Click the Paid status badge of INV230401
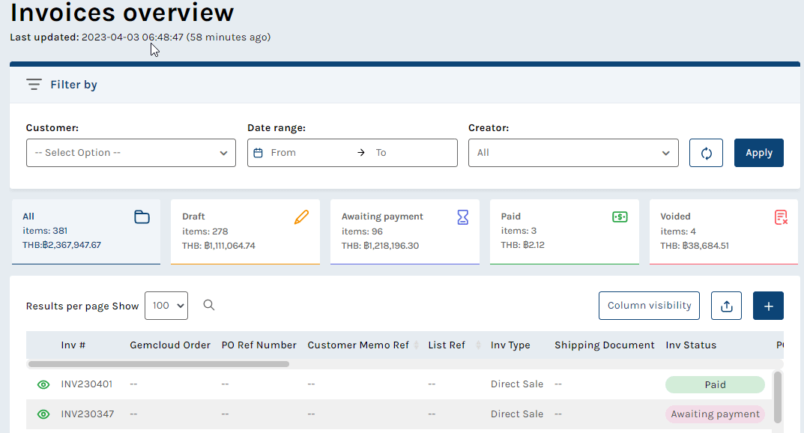The width and height of the screenshot is (804, 433). pos(715,385)
